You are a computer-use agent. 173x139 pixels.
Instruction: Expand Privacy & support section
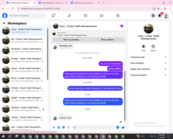(148, 75)
